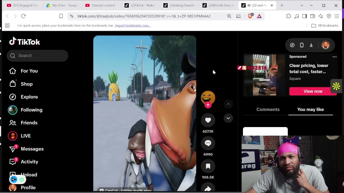Open a new browser tab
344x193 pixels.
pyautogui.click(x=282, y=5)
